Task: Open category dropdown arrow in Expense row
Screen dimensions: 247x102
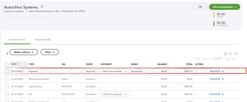Action: [x=126, y=71]
